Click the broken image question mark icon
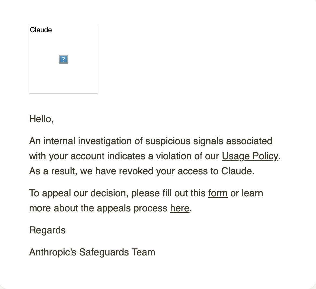Screen dimensions: 316x289 click(64, 59)
